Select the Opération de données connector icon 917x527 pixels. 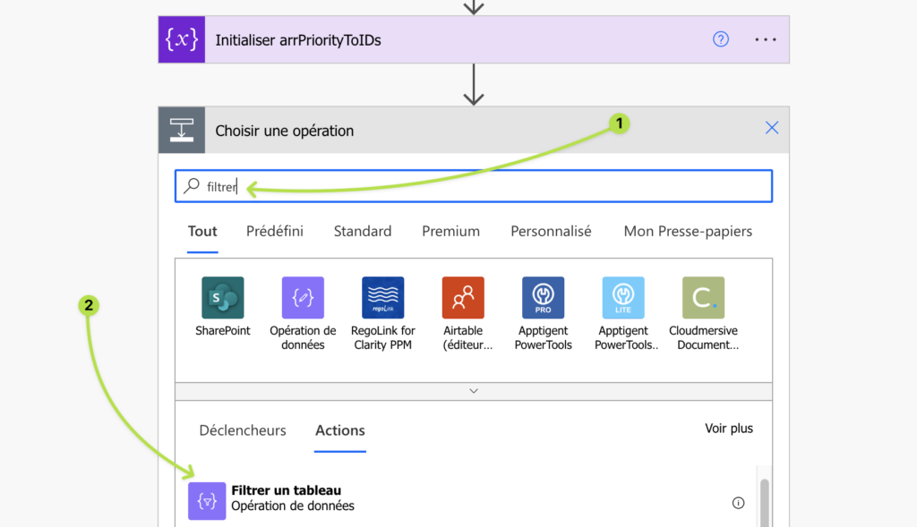click(x=303, y=298)
